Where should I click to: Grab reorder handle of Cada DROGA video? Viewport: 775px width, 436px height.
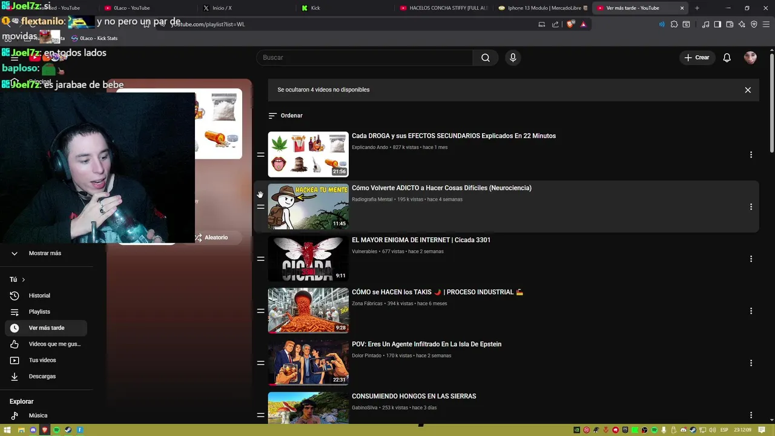(x=260, y=154)
